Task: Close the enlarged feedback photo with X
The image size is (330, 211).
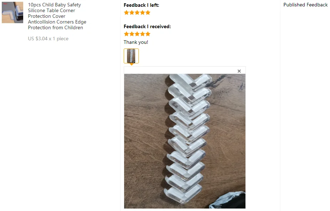Action: [239, 71]
